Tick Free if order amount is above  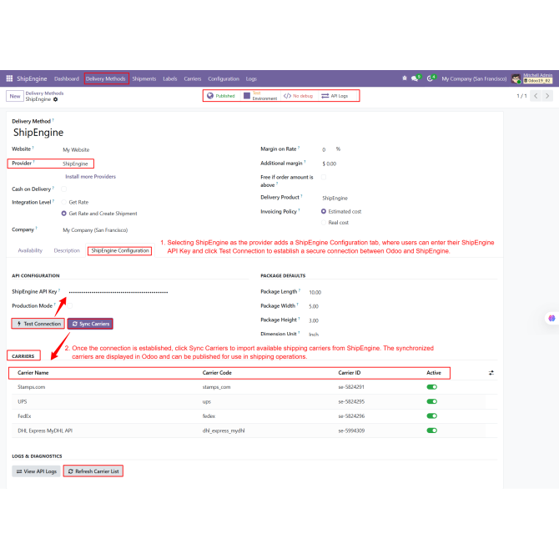click(324, 177)
